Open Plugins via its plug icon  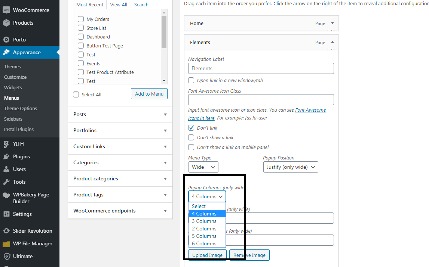(6, 156)
